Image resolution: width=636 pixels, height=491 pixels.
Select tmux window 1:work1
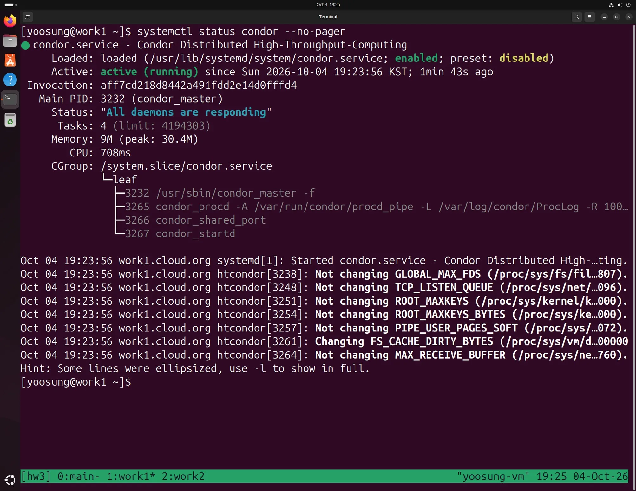131,476
